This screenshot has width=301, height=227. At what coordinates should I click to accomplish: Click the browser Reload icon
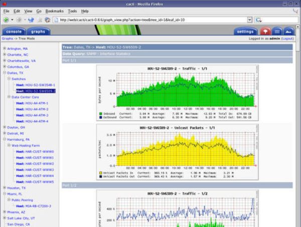point(31,20)
